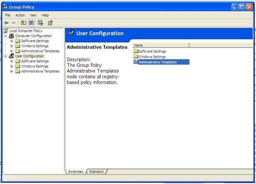The width and height of the screenshot is (256, 184).
Task: Click folder icon of Administrative Templates under User Configuration
Action: click(x=17, y=71)
